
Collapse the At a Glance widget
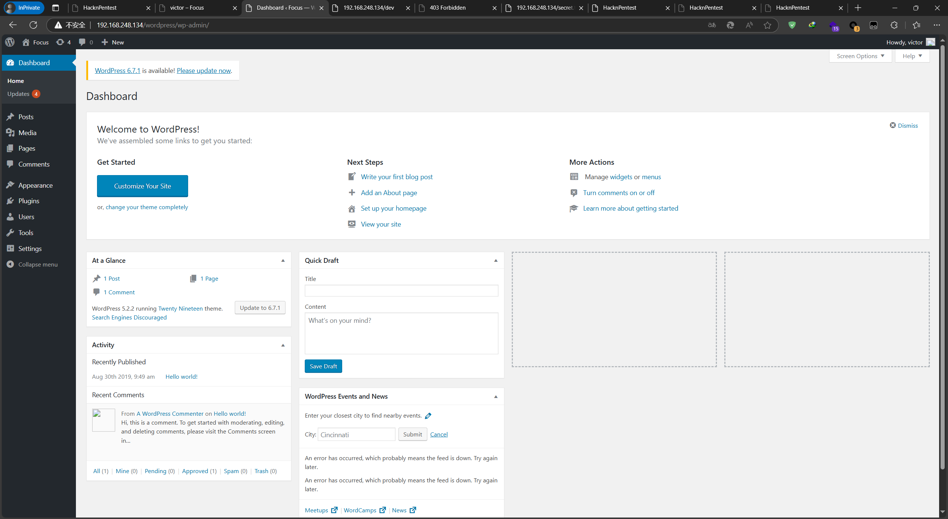point(283,261)
